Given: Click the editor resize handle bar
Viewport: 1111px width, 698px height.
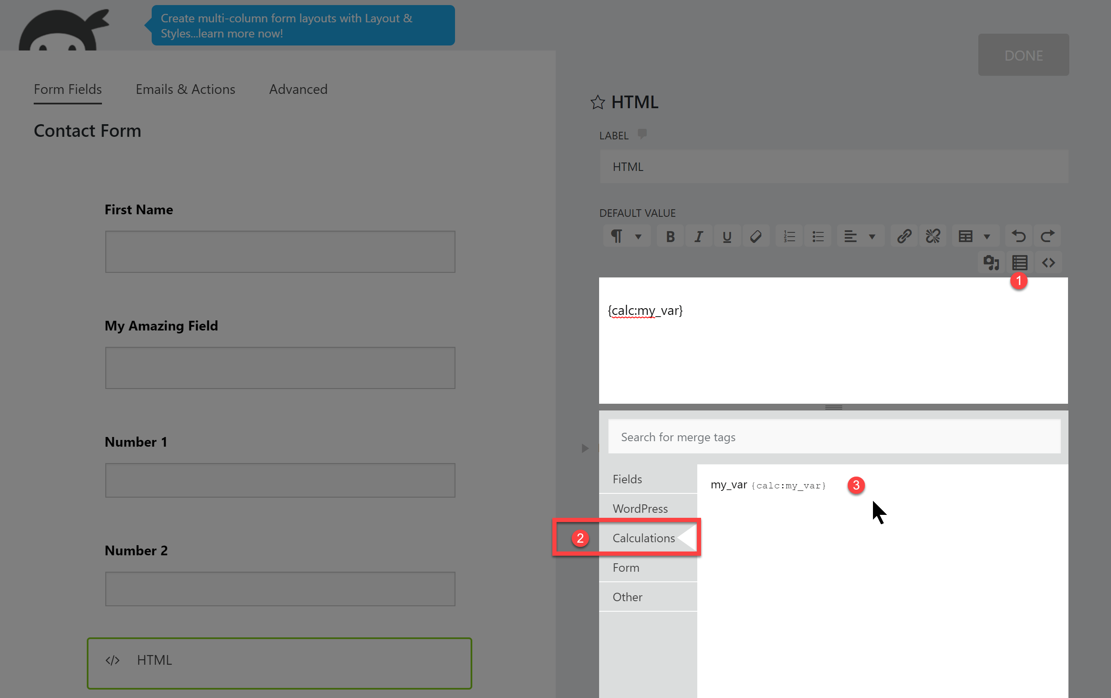Looking at the screenshot, I should pos(833,407).
